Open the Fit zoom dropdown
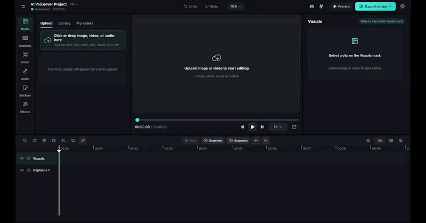Screen dimensions: 426x223 click(277, 127)
